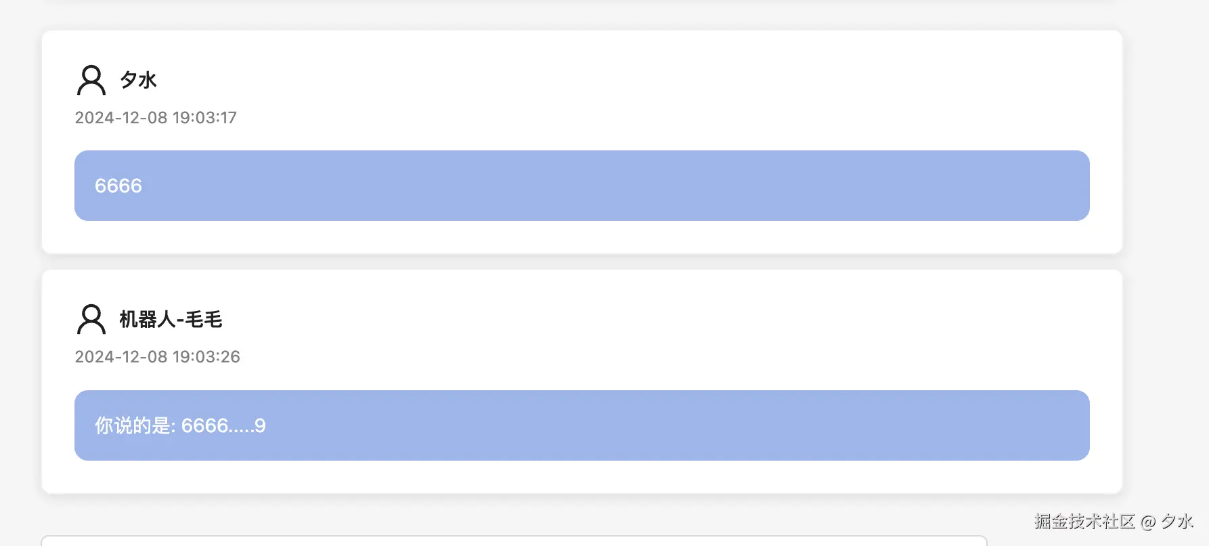Open the 夕水 username in the first message

(x=138, y=80)
